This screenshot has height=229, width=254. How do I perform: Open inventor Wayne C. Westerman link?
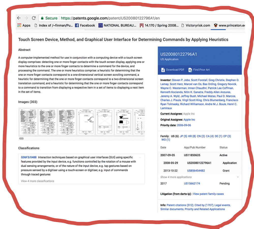[173, 88]
